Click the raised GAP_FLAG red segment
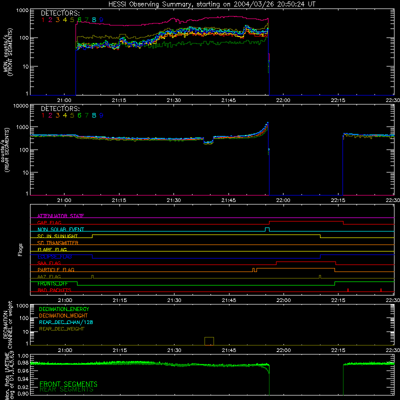Image resolution: width=400 pixels, height=400 pixels. coord(306,221)
